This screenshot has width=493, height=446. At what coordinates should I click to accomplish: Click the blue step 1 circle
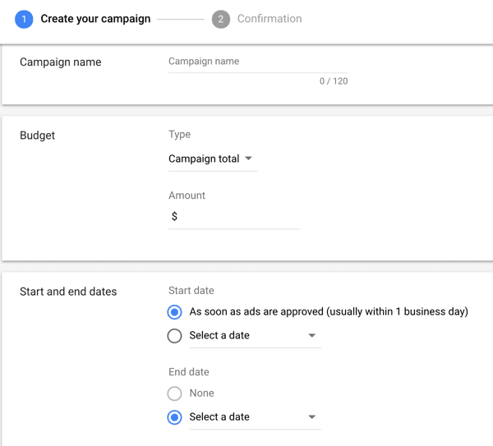point(24,19)
